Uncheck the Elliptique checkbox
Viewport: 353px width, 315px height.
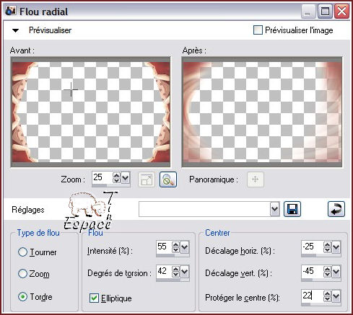(x=94, y=298)
